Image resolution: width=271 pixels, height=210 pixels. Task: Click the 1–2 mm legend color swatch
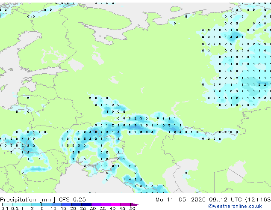(x=27, y=204)
